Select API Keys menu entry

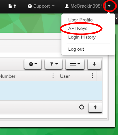click(x=78, y=29)
